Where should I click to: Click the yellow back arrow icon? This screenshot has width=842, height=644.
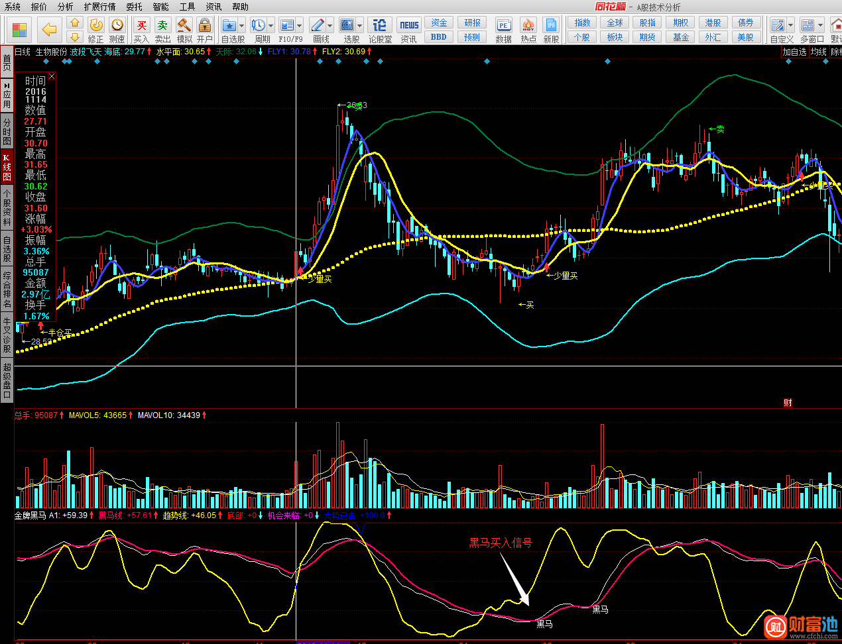(x=50, y=29)
